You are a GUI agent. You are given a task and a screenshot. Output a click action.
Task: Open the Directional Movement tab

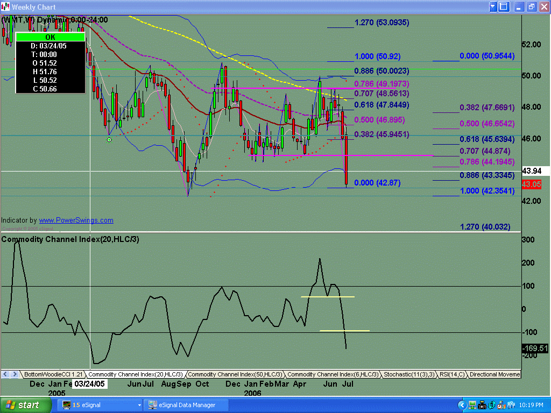pos(494,374)
